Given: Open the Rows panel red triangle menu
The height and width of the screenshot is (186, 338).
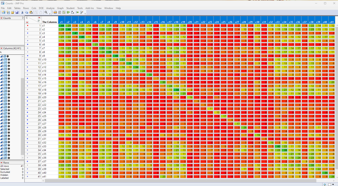Looking at the screenshot, I should tap(1, 163).
